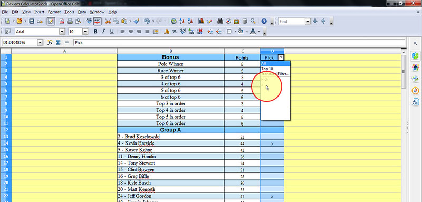
Task: Choose Top 10 in the filter list
Action: pos(275,69)
